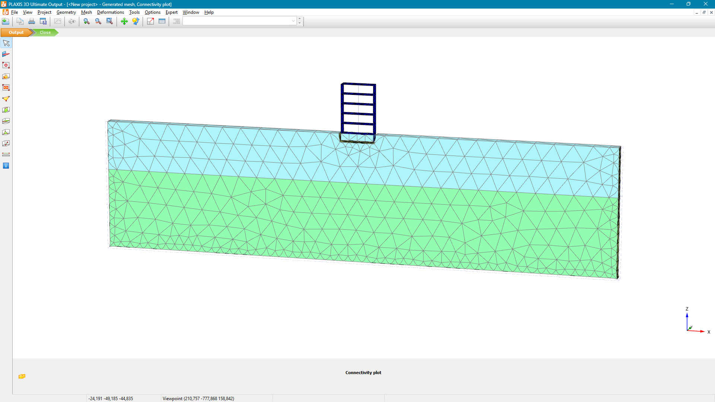Select the distance measurement ruler tool
This screenshot has height=402, width=715.
coord(6,154)
